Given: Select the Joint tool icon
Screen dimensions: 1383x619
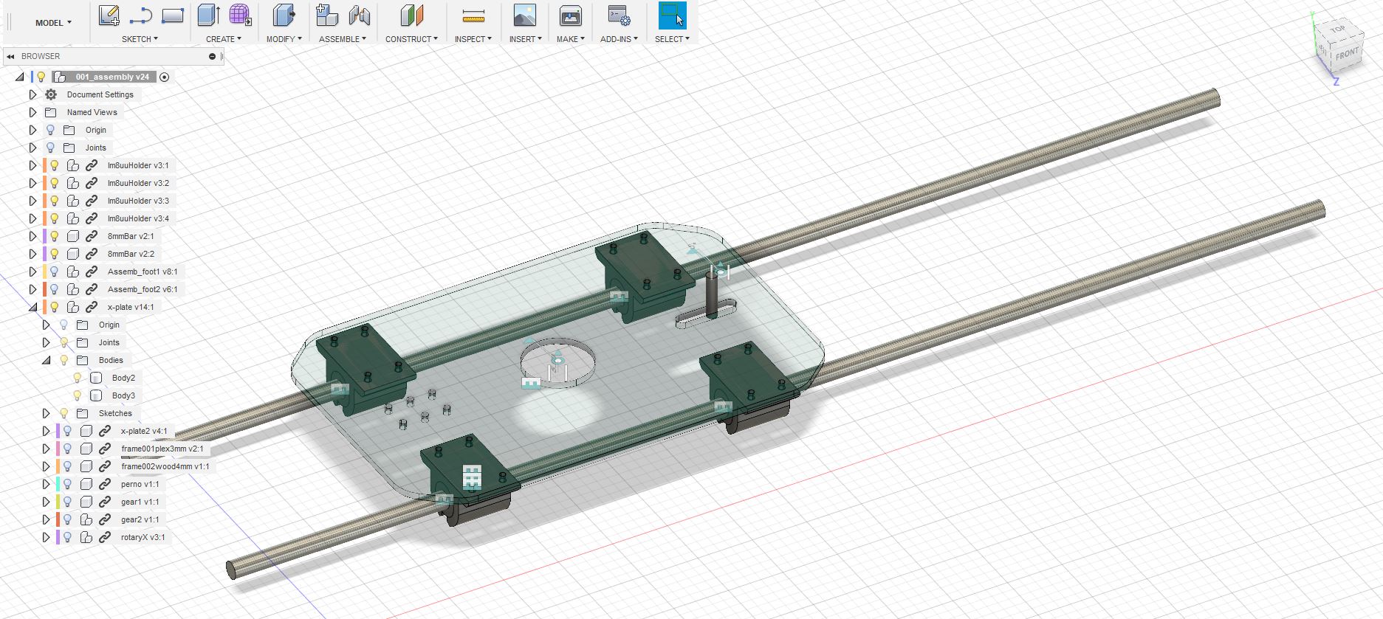Looking at the screenshot, I should pos(359,15).
